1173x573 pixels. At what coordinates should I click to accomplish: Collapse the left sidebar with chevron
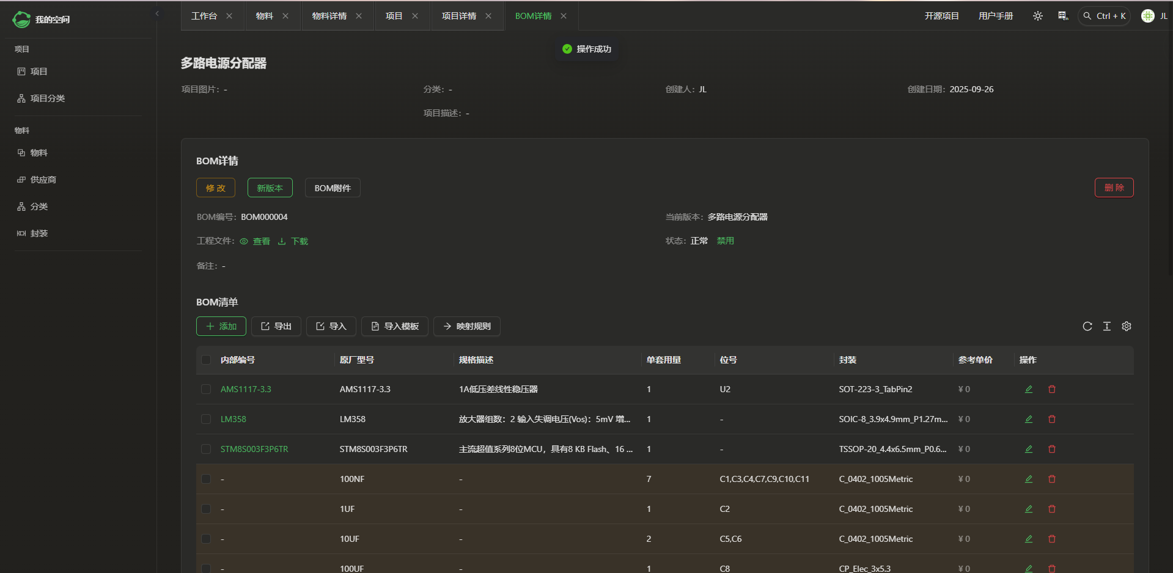(157, 13)
